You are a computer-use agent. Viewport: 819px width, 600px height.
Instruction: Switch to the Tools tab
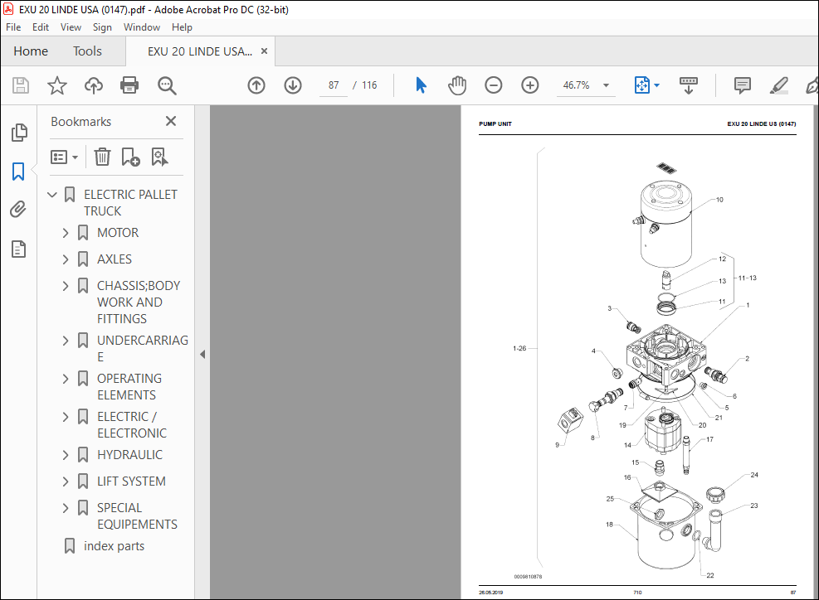point(87,51)
